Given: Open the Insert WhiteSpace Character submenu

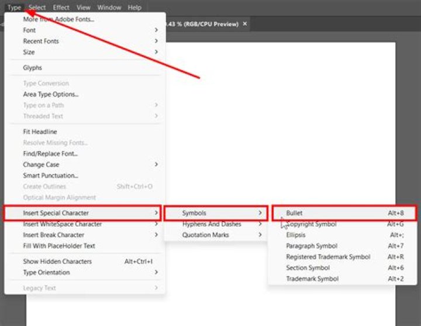Looking at the screenshot, I should pos(85,224).
